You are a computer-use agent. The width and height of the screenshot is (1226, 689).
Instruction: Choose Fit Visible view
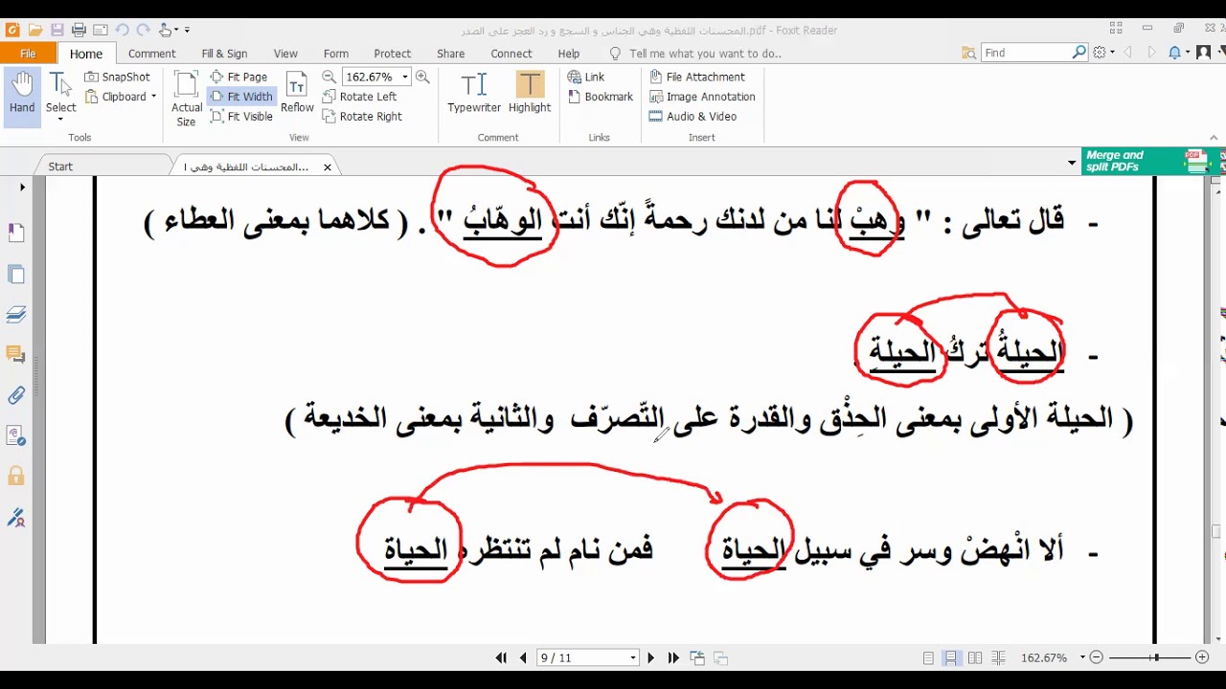pyautogui.click(x=241, y=117)
